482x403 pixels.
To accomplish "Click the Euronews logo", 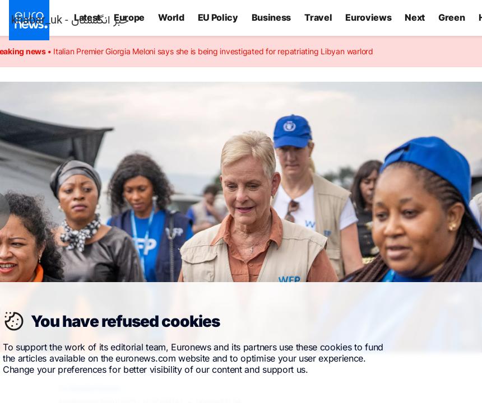I will [29, 20].
